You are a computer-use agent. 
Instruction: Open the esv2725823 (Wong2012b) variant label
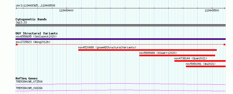[33, 42]
